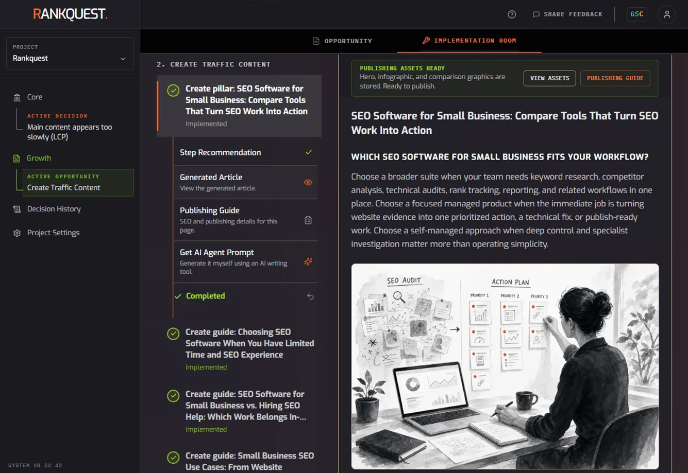
Task: Click the RankQuest logo
Action: click(x=70, y=14)
